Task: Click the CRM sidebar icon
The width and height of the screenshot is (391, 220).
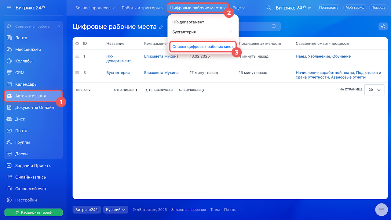Action: tap(9, 73)
